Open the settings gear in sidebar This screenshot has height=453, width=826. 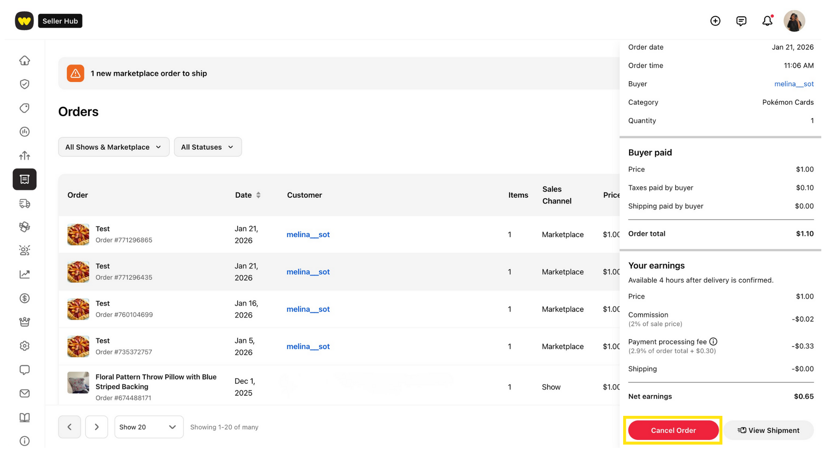25,346
